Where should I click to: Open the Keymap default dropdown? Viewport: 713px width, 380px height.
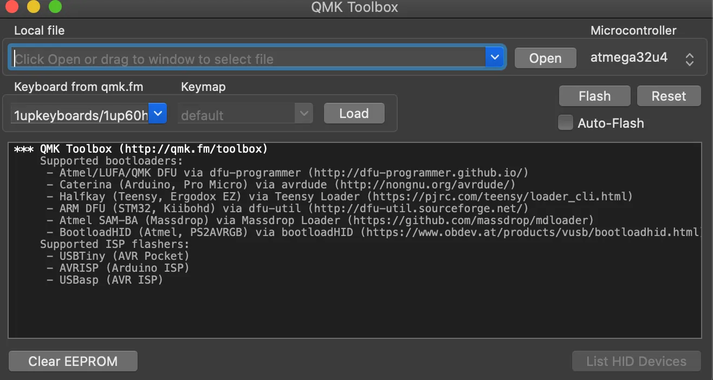[245, 115]
